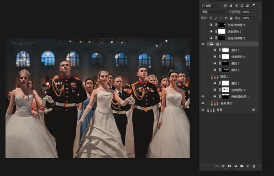Open the blend mode 穿透 dropdown

214,12
